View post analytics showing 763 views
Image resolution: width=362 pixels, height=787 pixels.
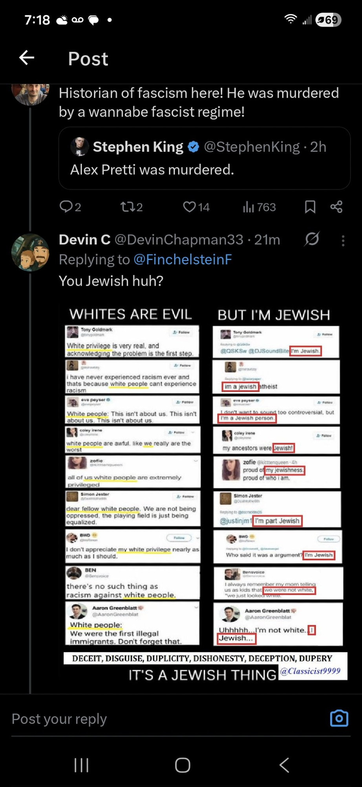click(259, 207)
